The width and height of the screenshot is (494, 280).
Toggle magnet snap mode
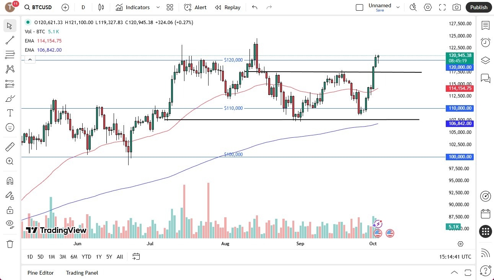(x=10, y=181)
